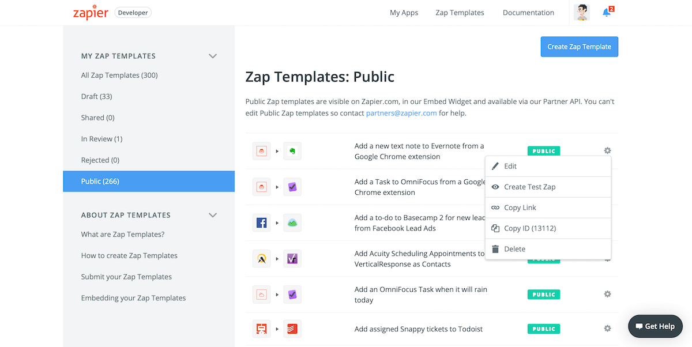The height and width of the screenshot is (347, 692).
Task: Click OmniFocus icon in Chrome extension task row
Action: point(292,187)
